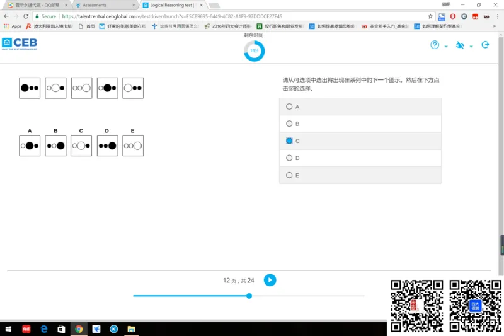
Task: Open the File Explorer taskbar icon
Action: click(131, 329)
